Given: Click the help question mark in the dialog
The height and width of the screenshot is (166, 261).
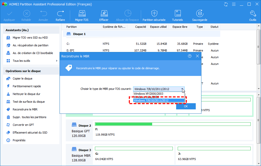Looking at the screenshot, I should [x=190, y=56].
